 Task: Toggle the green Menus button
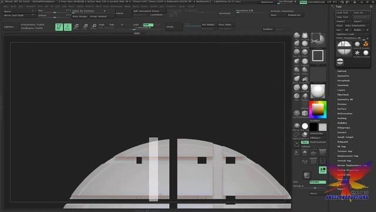click(x=303, y=2)
